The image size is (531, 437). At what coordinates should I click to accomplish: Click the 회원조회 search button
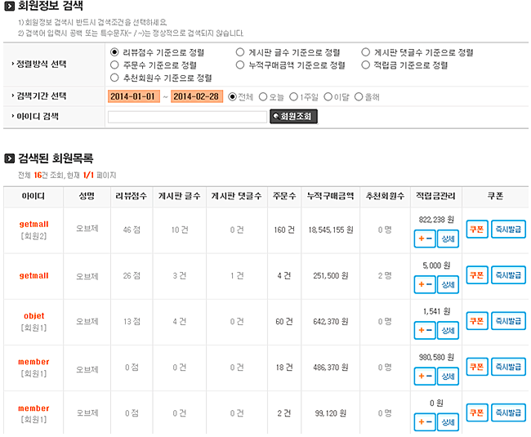(293, 117)
